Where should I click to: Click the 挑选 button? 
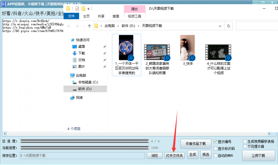coord(206,155)
